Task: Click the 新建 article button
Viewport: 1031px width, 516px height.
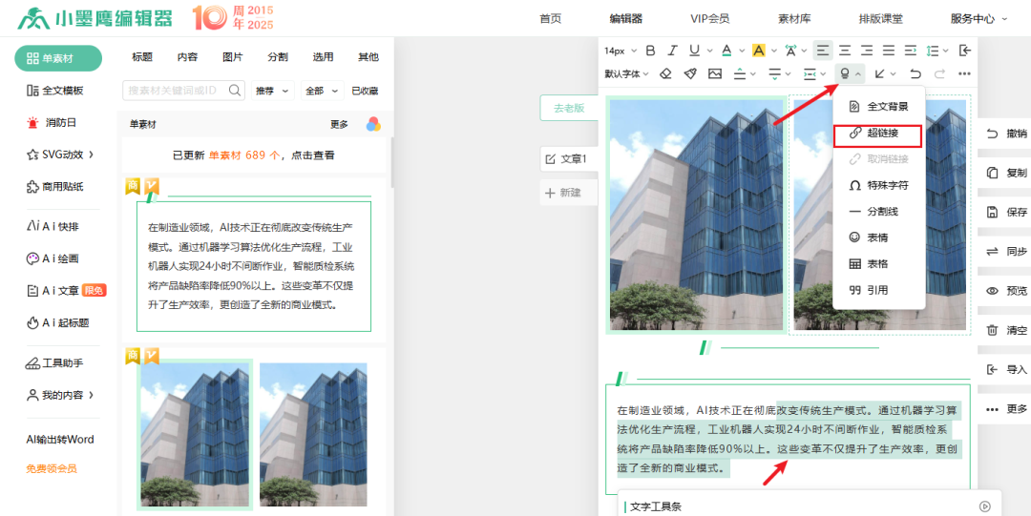Action: (x=569, y=194)
